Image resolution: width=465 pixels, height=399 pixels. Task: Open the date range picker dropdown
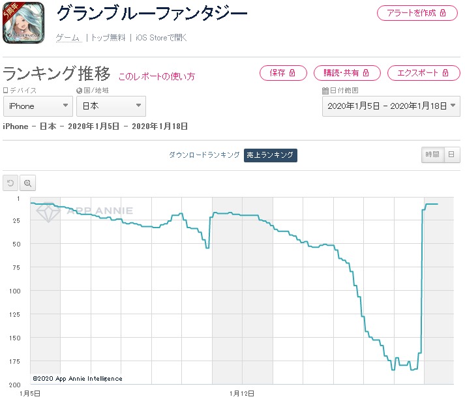click(391, 106)
